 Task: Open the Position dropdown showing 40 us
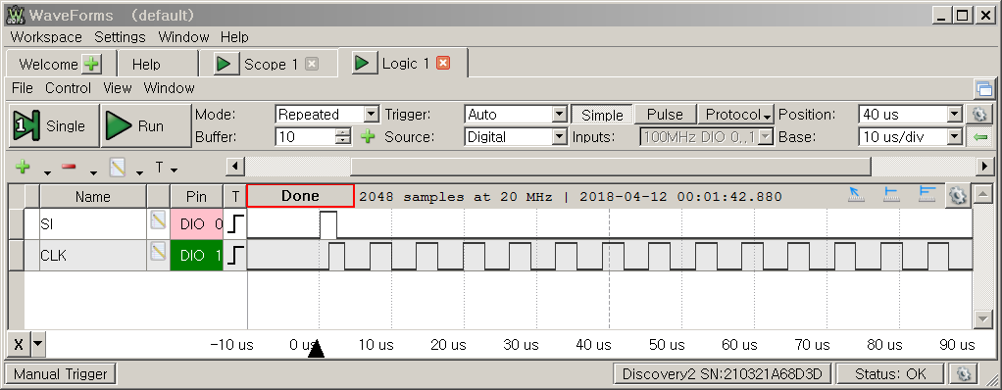pyautogui.click(x=955, y=115)
